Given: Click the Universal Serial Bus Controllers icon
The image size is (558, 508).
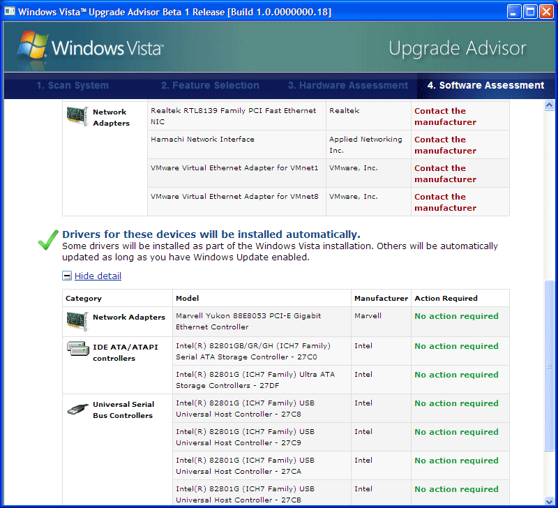Looking at the screenshot, I should [x=77, y=409].
